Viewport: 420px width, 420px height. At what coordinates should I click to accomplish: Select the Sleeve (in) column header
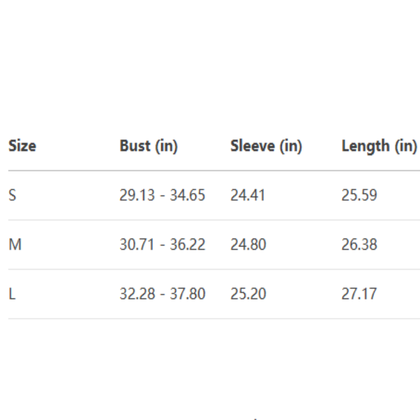[266, 146]
